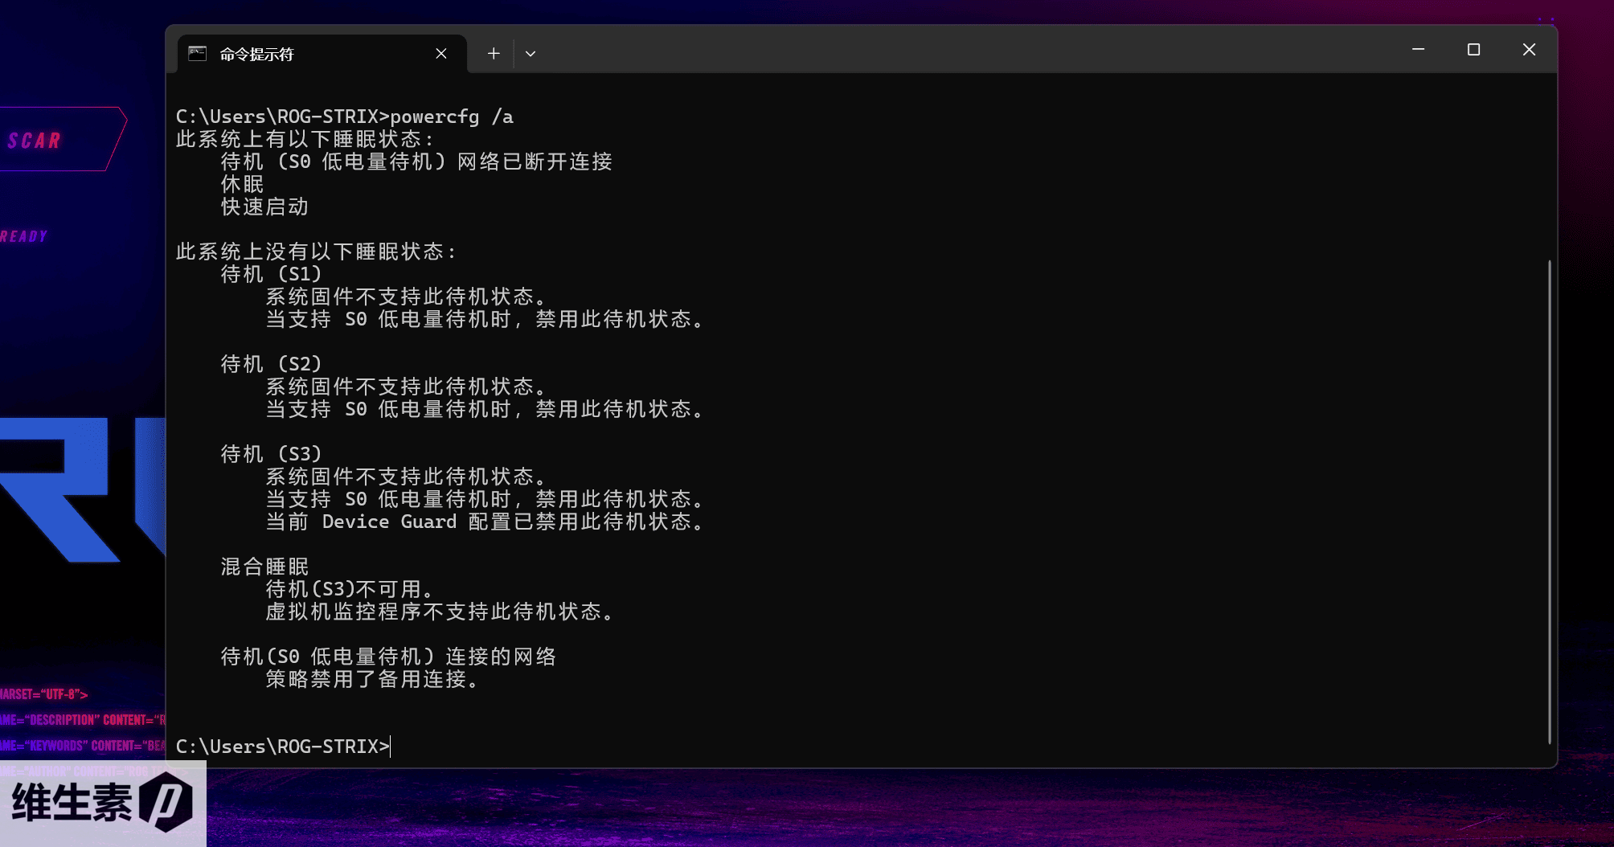Click the Device Guard output line
This screenshot has height=847, width=1614.
pos(486,522)
